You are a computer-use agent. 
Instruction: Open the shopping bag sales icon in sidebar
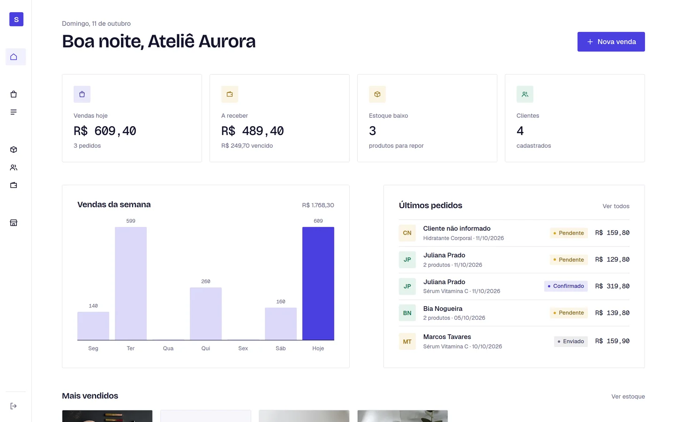14,94
